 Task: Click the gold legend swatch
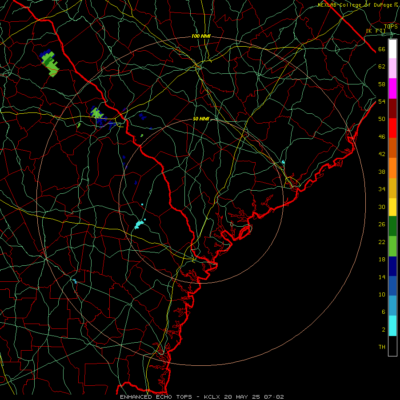(x=392, y=188)
